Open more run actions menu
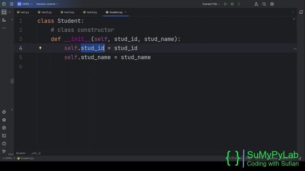This screenshot has height=171, width=305. 239,4
